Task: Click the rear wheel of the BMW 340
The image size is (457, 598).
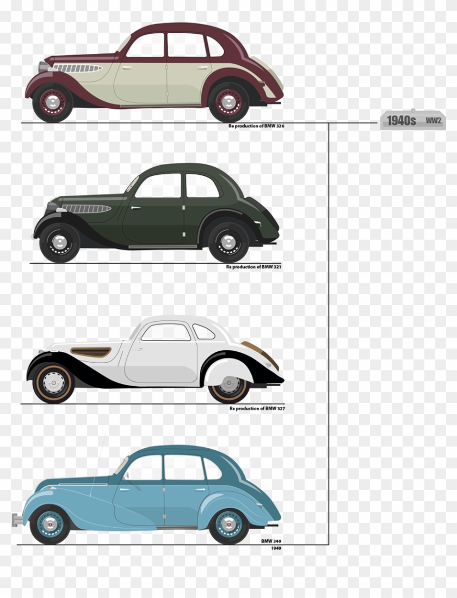Action: [227, 524]
